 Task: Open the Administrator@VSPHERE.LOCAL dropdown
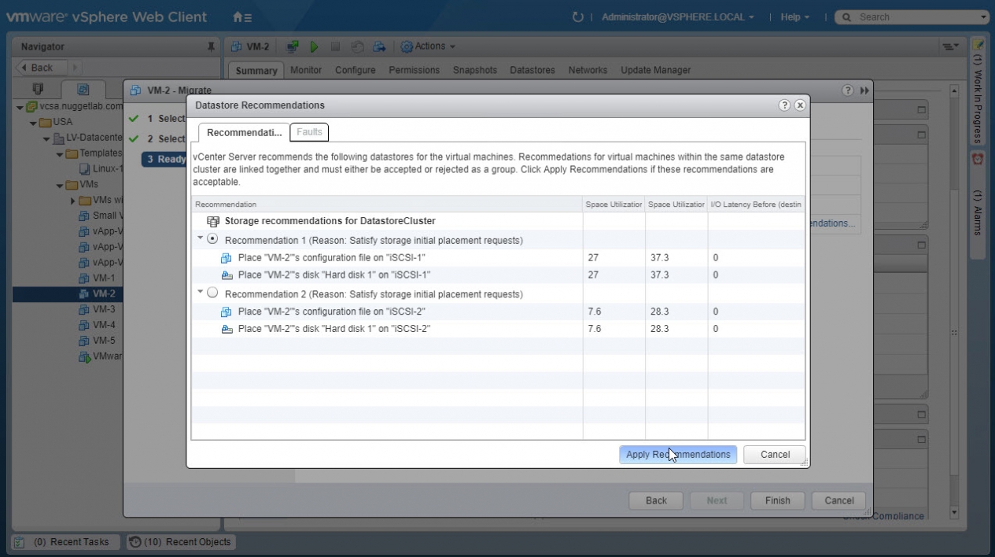coord(677,17)
